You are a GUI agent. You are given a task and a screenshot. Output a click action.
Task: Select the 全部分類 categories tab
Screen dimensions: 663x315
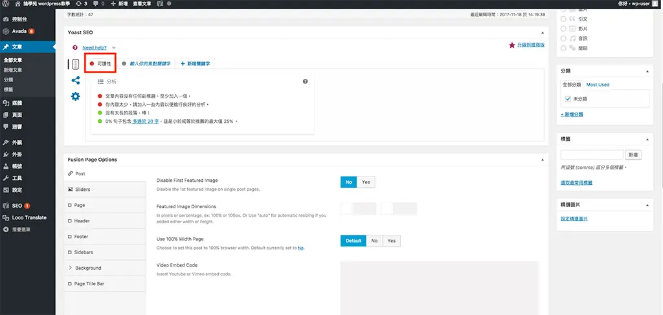pos(572,85)
